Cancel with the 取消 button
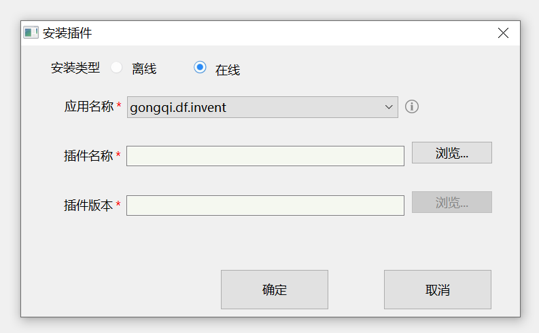This screenshot has height=333, width=539. [x=438, y=290]
